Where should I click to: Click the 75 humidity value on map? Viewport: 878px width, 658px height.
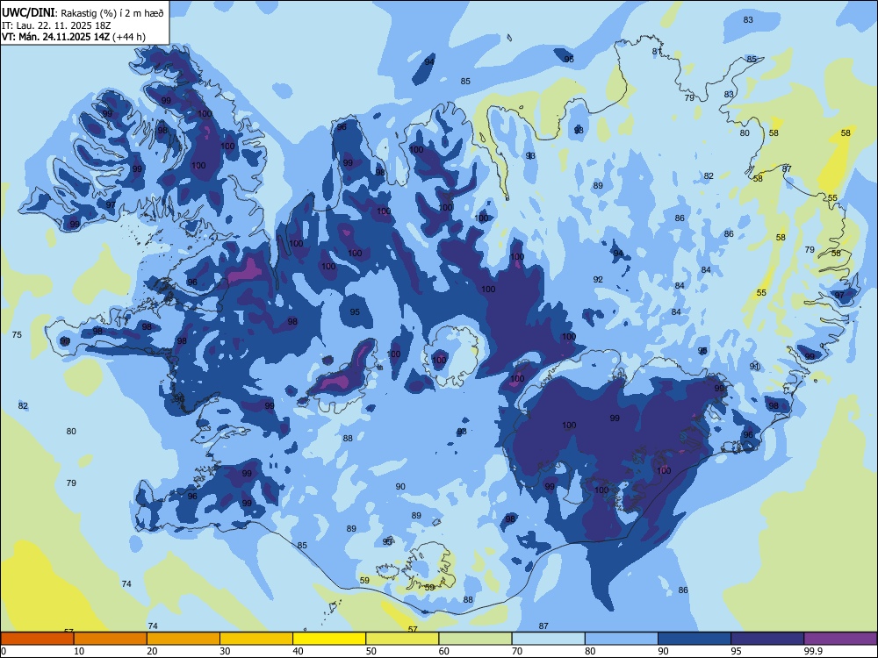(17, 334)
